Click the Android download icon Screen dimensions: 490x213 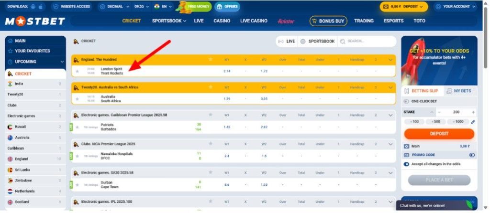[34, 7]
